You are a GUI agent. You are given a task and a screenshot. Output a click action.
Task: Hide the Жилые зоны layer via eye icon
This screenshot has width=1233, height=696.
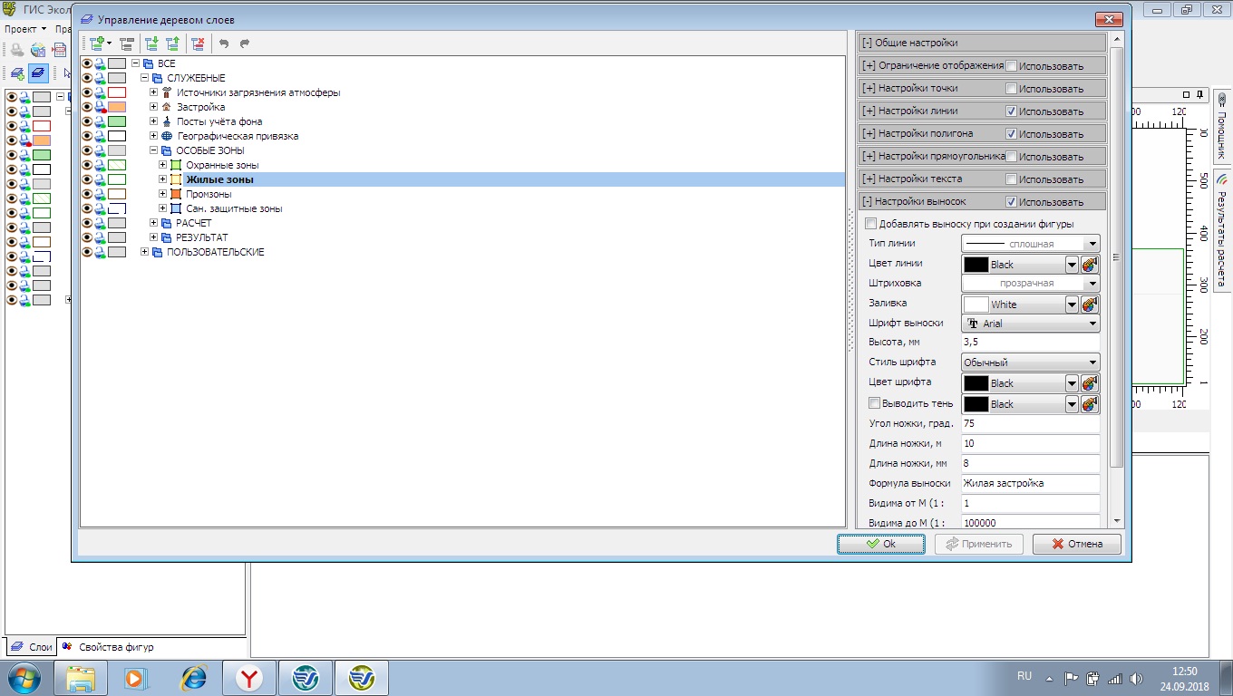87,179
